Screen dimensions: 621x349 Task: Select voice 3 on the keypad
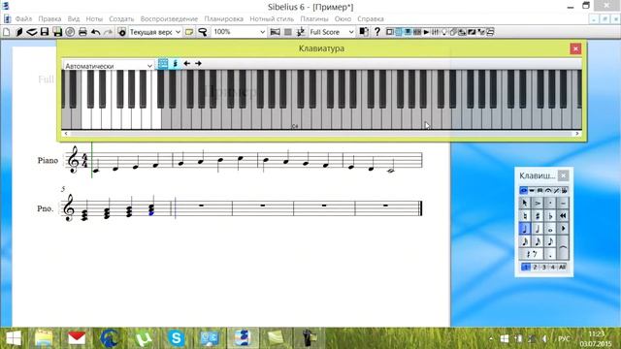tap(544, 268)
